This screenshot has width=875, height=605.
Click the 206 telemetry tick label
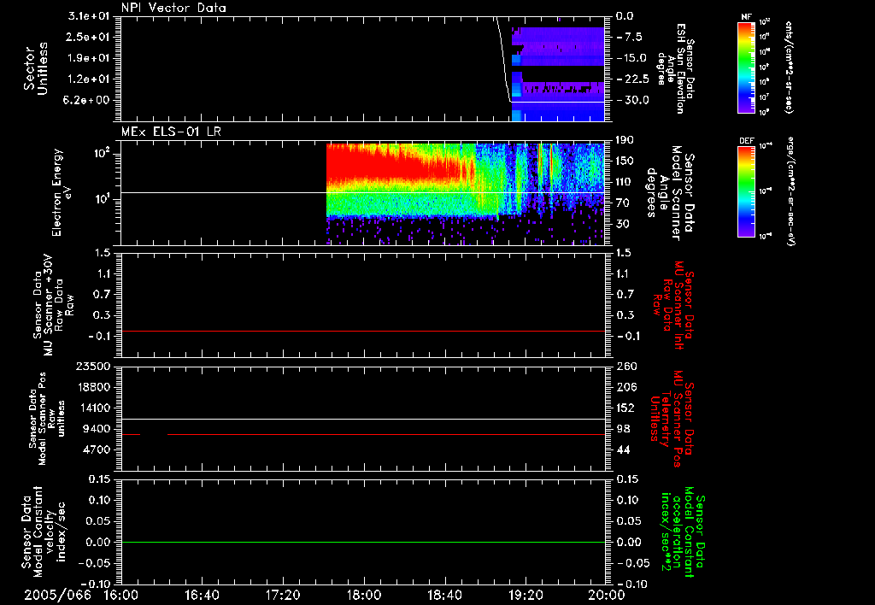coord(626,387)
